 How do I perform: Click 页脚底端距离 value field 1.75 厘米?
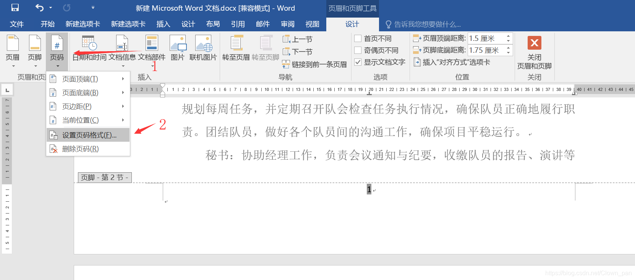pyautogui.click(x=486, y=50)
